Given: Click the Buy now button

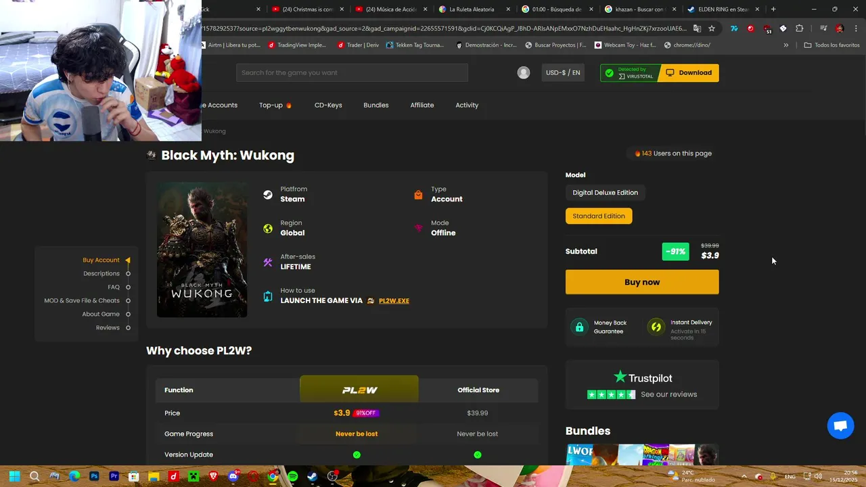Looking at the screenshot, I should coord(642,282).
